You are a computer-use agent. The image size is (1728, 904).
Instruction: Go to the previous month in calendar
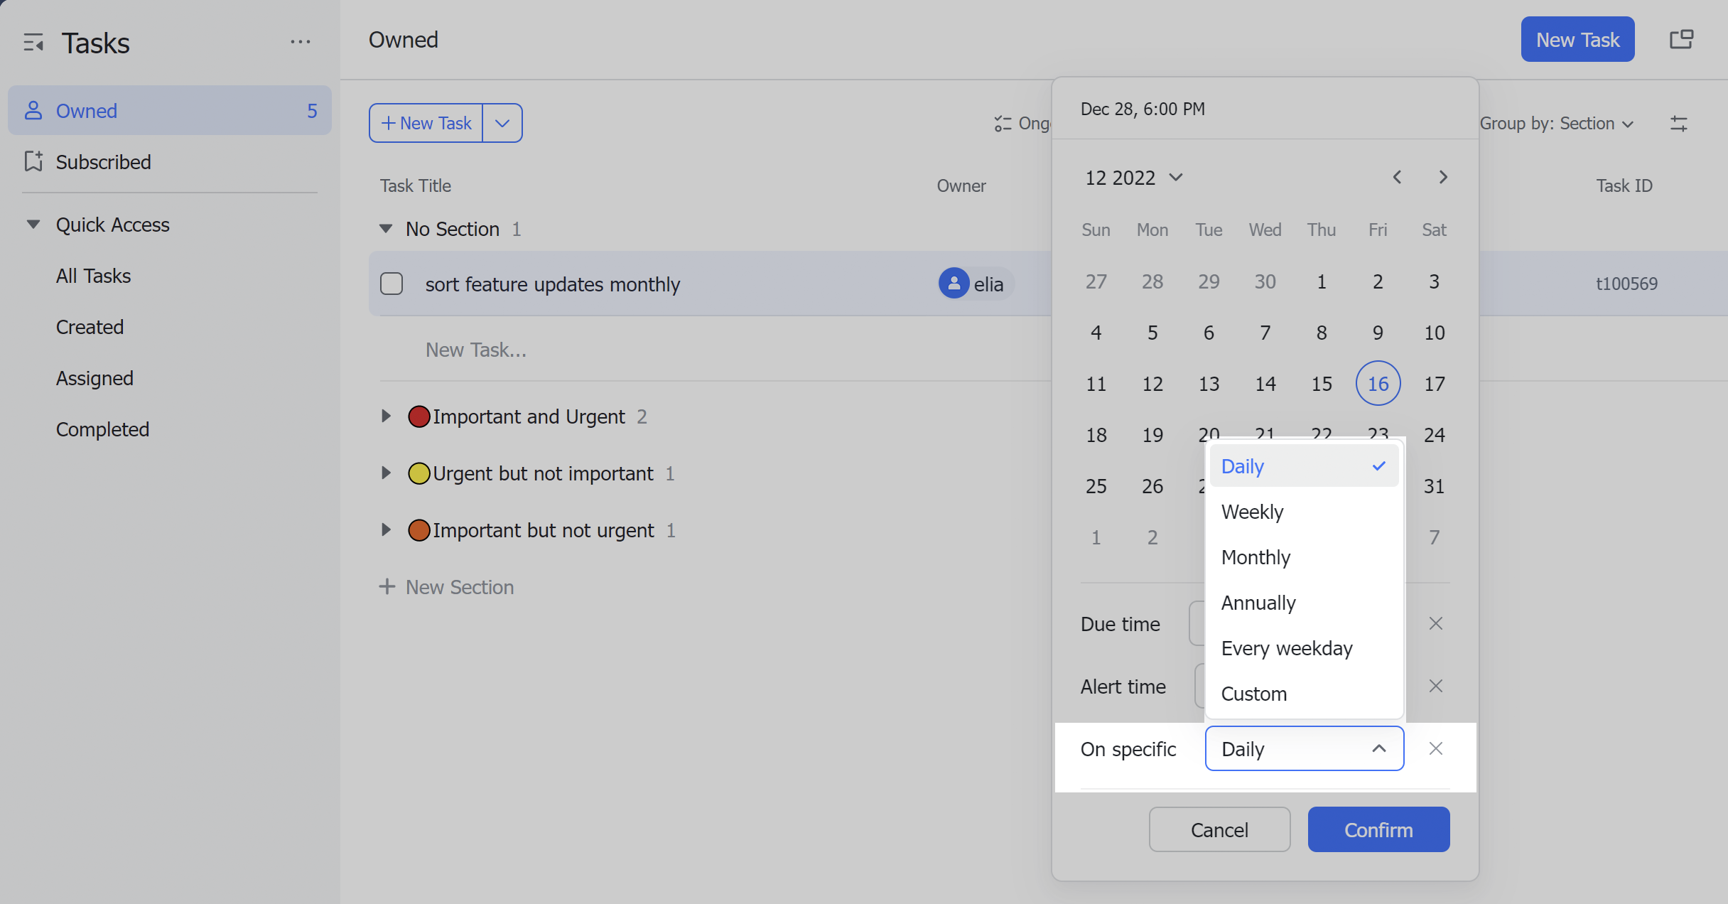click(1397, 177)
